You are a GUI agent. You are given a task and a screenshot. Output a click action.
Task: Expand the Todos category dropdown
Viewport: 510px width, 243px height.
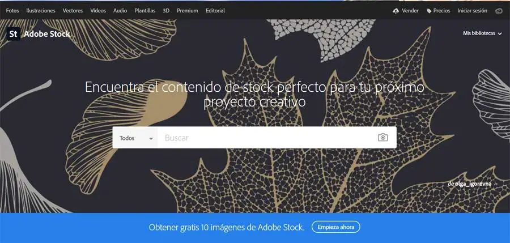[135, 138]
